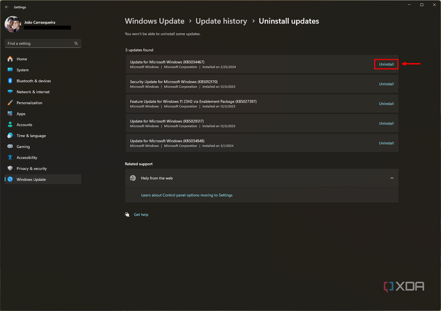Click the Personalization paintbrush icon
This screenshot has height=311, width=441.
(10, 103)
